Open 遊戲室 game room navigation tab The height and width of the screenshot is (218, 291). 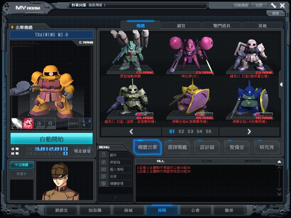click(61, 210)
